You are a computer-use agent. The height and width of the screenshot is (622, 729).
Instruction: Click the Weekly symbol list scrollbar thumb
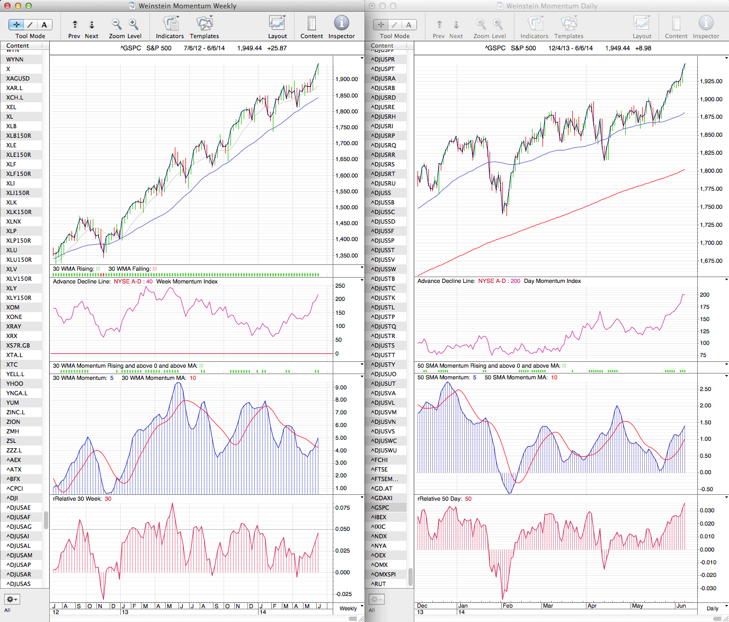[46, 520]
